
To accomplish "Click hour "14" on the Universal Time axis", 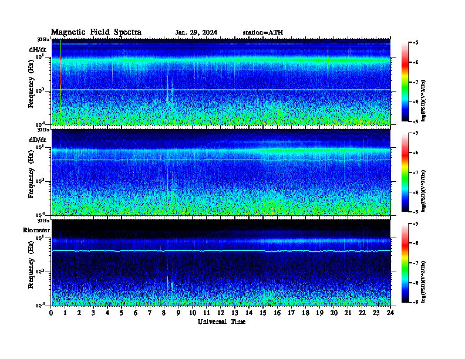I will pyautogui.click(x=249, y=313).
